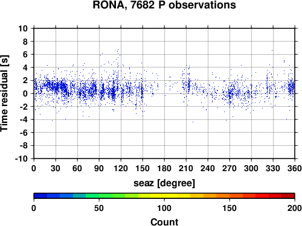Image resolution: width=302 pixels, height=226 pixels.
Task: Click the dark red colorbar segment near 200
Action: [x=288, y=196]
